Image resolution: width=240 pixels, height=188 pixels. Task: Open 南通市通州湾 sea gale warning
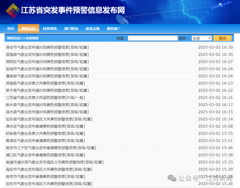(x=54, y=162)
